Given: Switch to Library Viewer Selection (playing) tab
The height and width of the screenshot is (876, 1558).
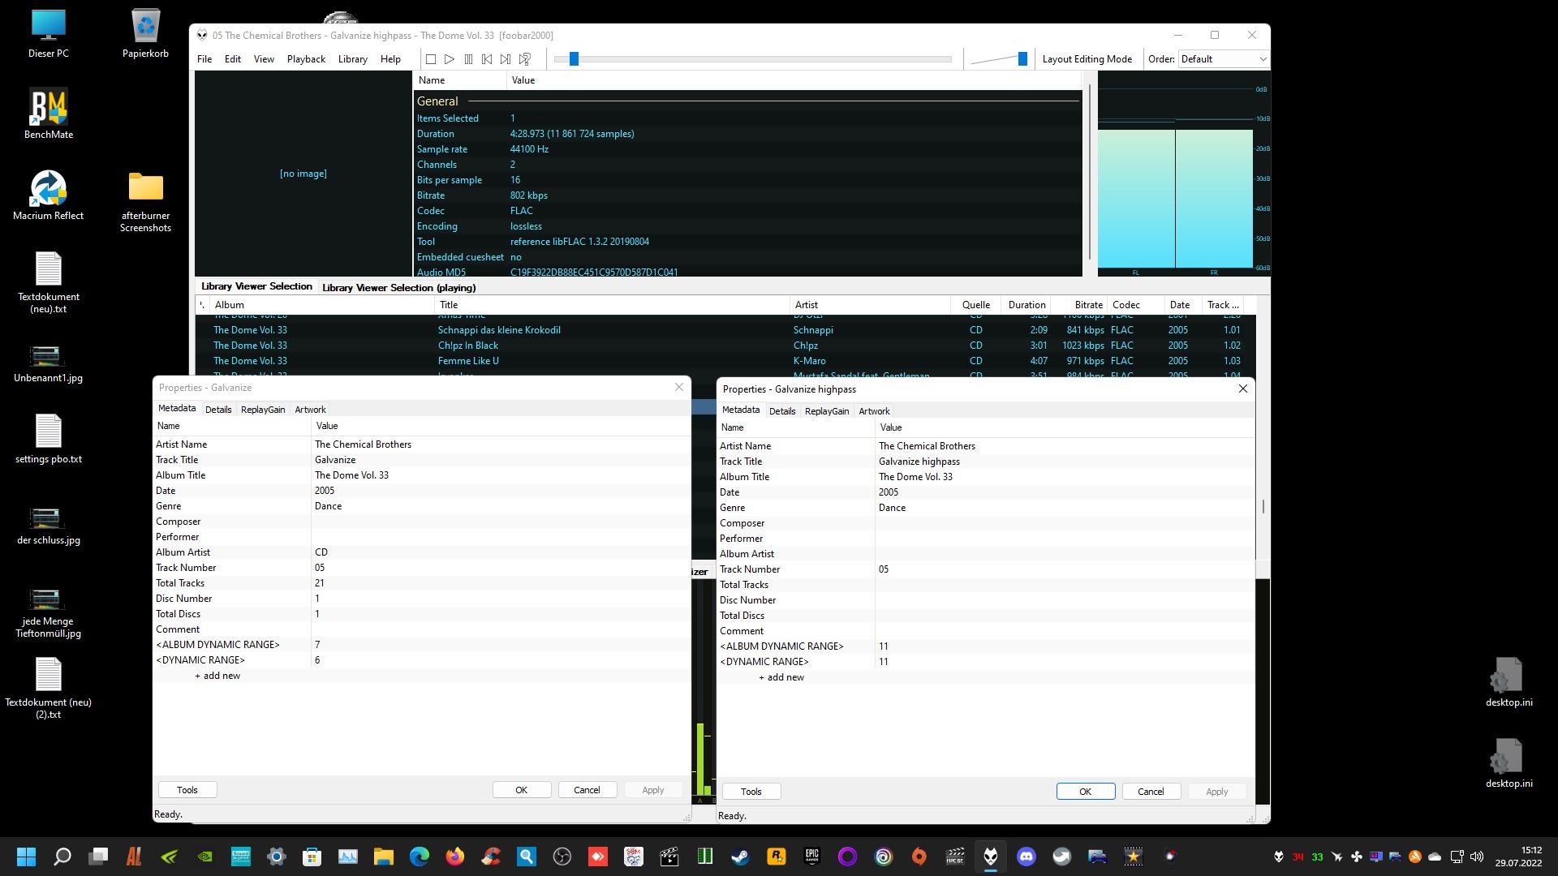Looking at the screenshot, I should pos(398,288).
